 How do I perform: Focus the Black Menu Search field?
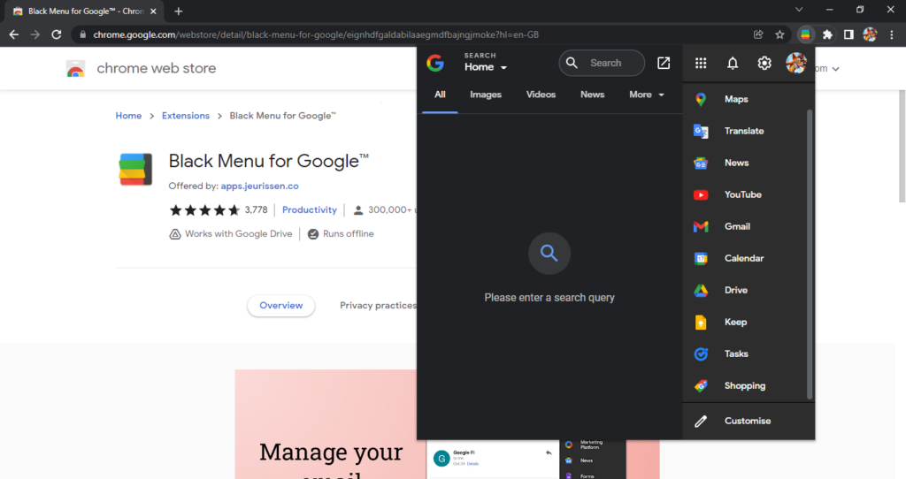(x=602, y=63)
